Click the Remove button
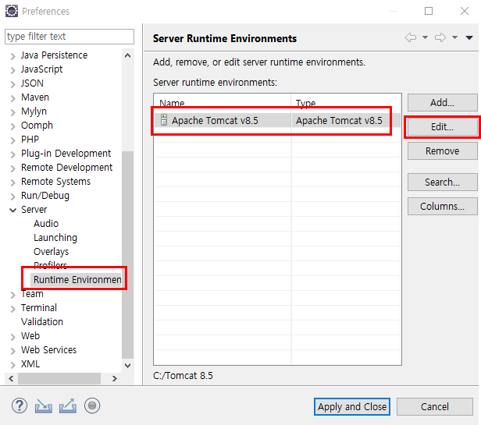The height and width of the screenshot is (425, 481). click(442, 151)
